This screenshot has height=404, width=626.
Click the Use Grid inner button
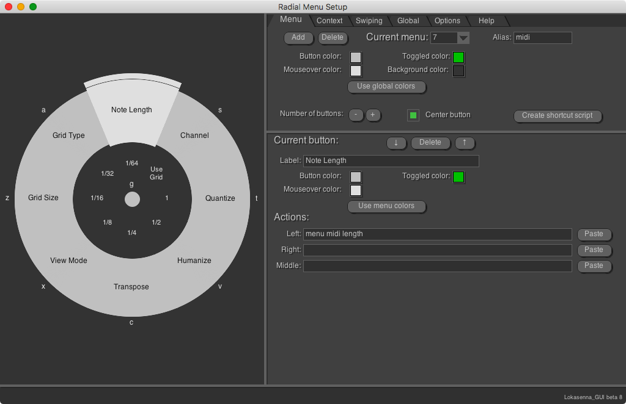(156, 174)
